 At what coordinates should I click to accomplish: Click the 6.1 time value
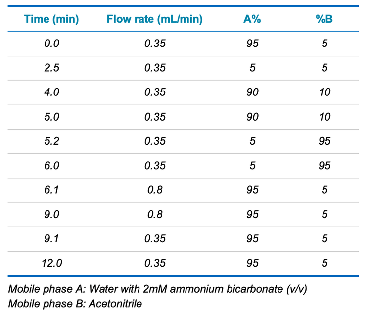tap(51, 190)
